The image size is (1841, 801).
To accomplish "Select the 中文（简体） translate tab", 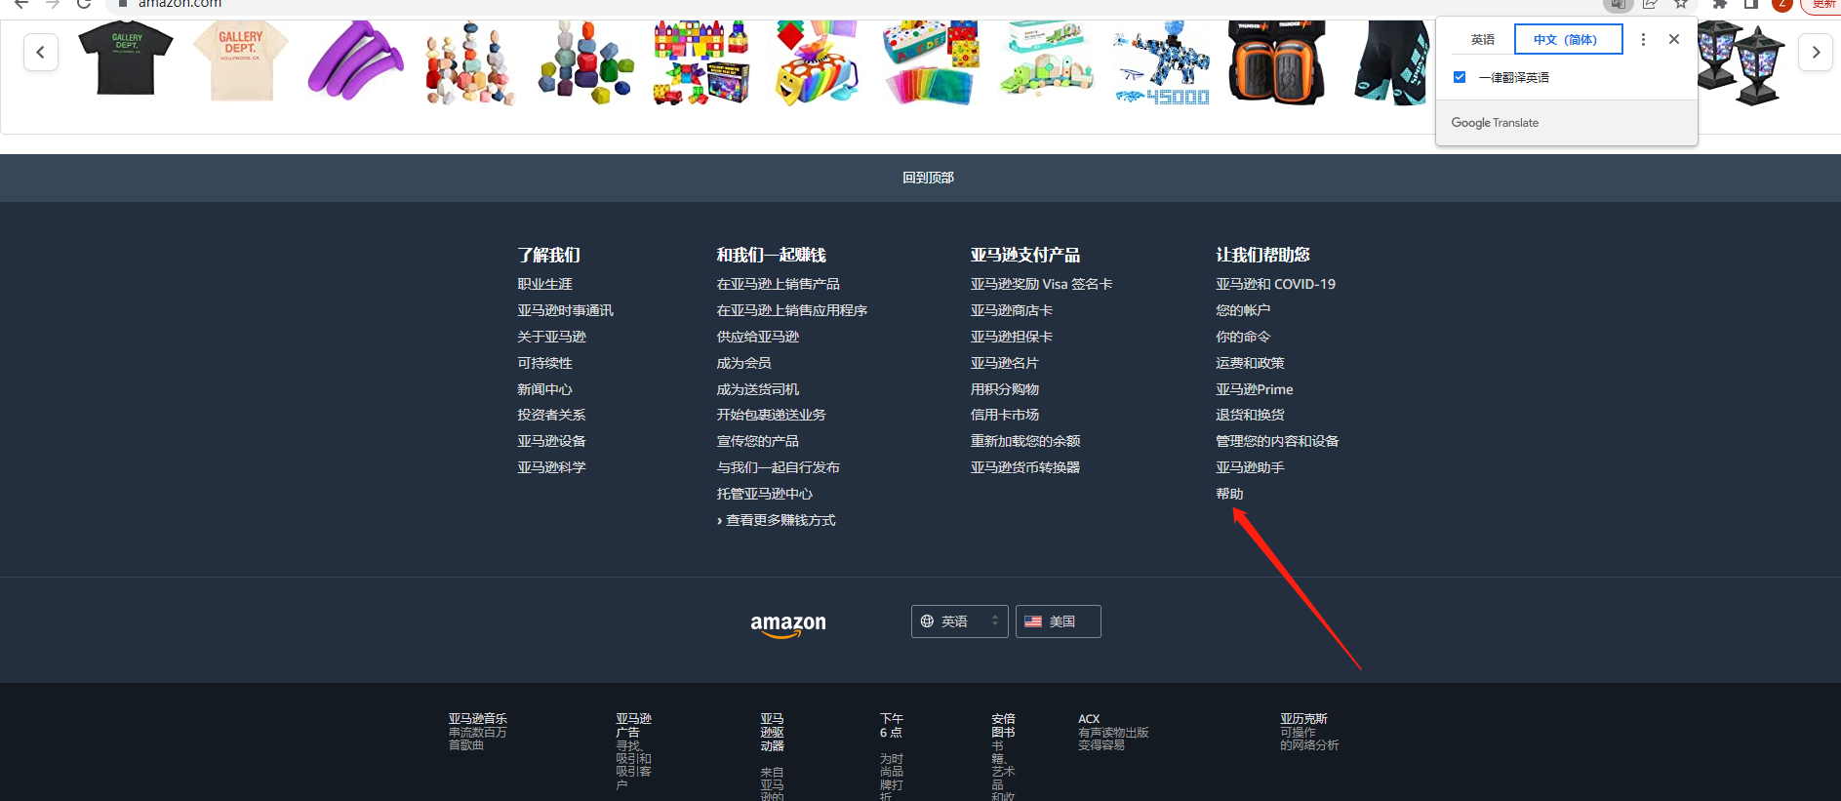I will coord(1568,40).
